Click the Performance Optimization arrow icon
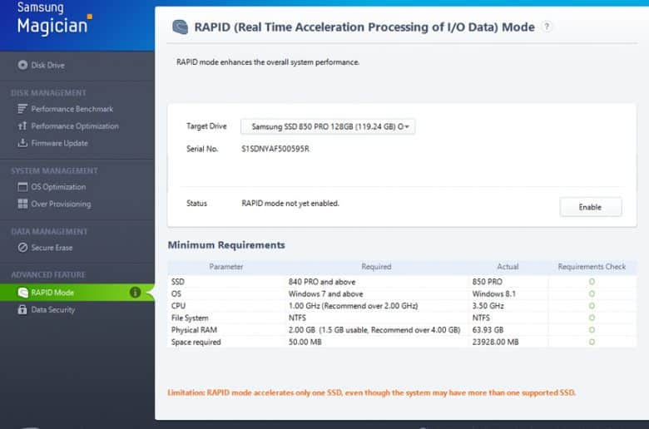 tap(22, 126)
